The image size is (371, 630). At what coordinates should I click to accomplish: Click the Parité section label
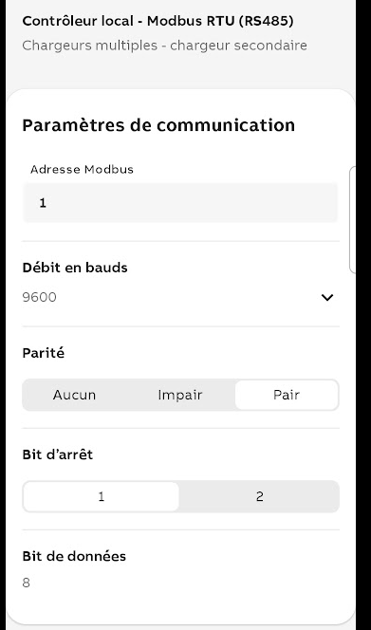coord(44,353)
